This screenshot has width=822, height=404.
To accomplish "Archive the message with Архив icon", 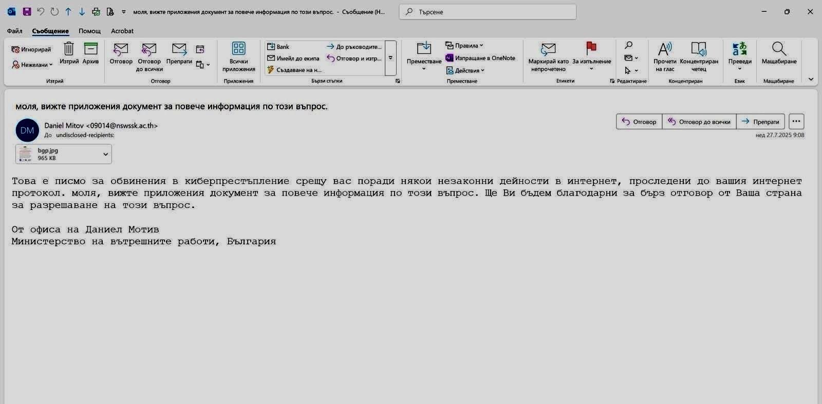I will point(90,49).
